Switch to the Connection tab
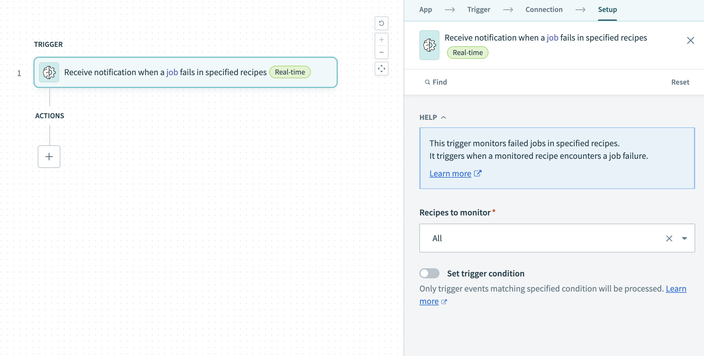This screenshot has width=704, height=356. pos(544,9)
